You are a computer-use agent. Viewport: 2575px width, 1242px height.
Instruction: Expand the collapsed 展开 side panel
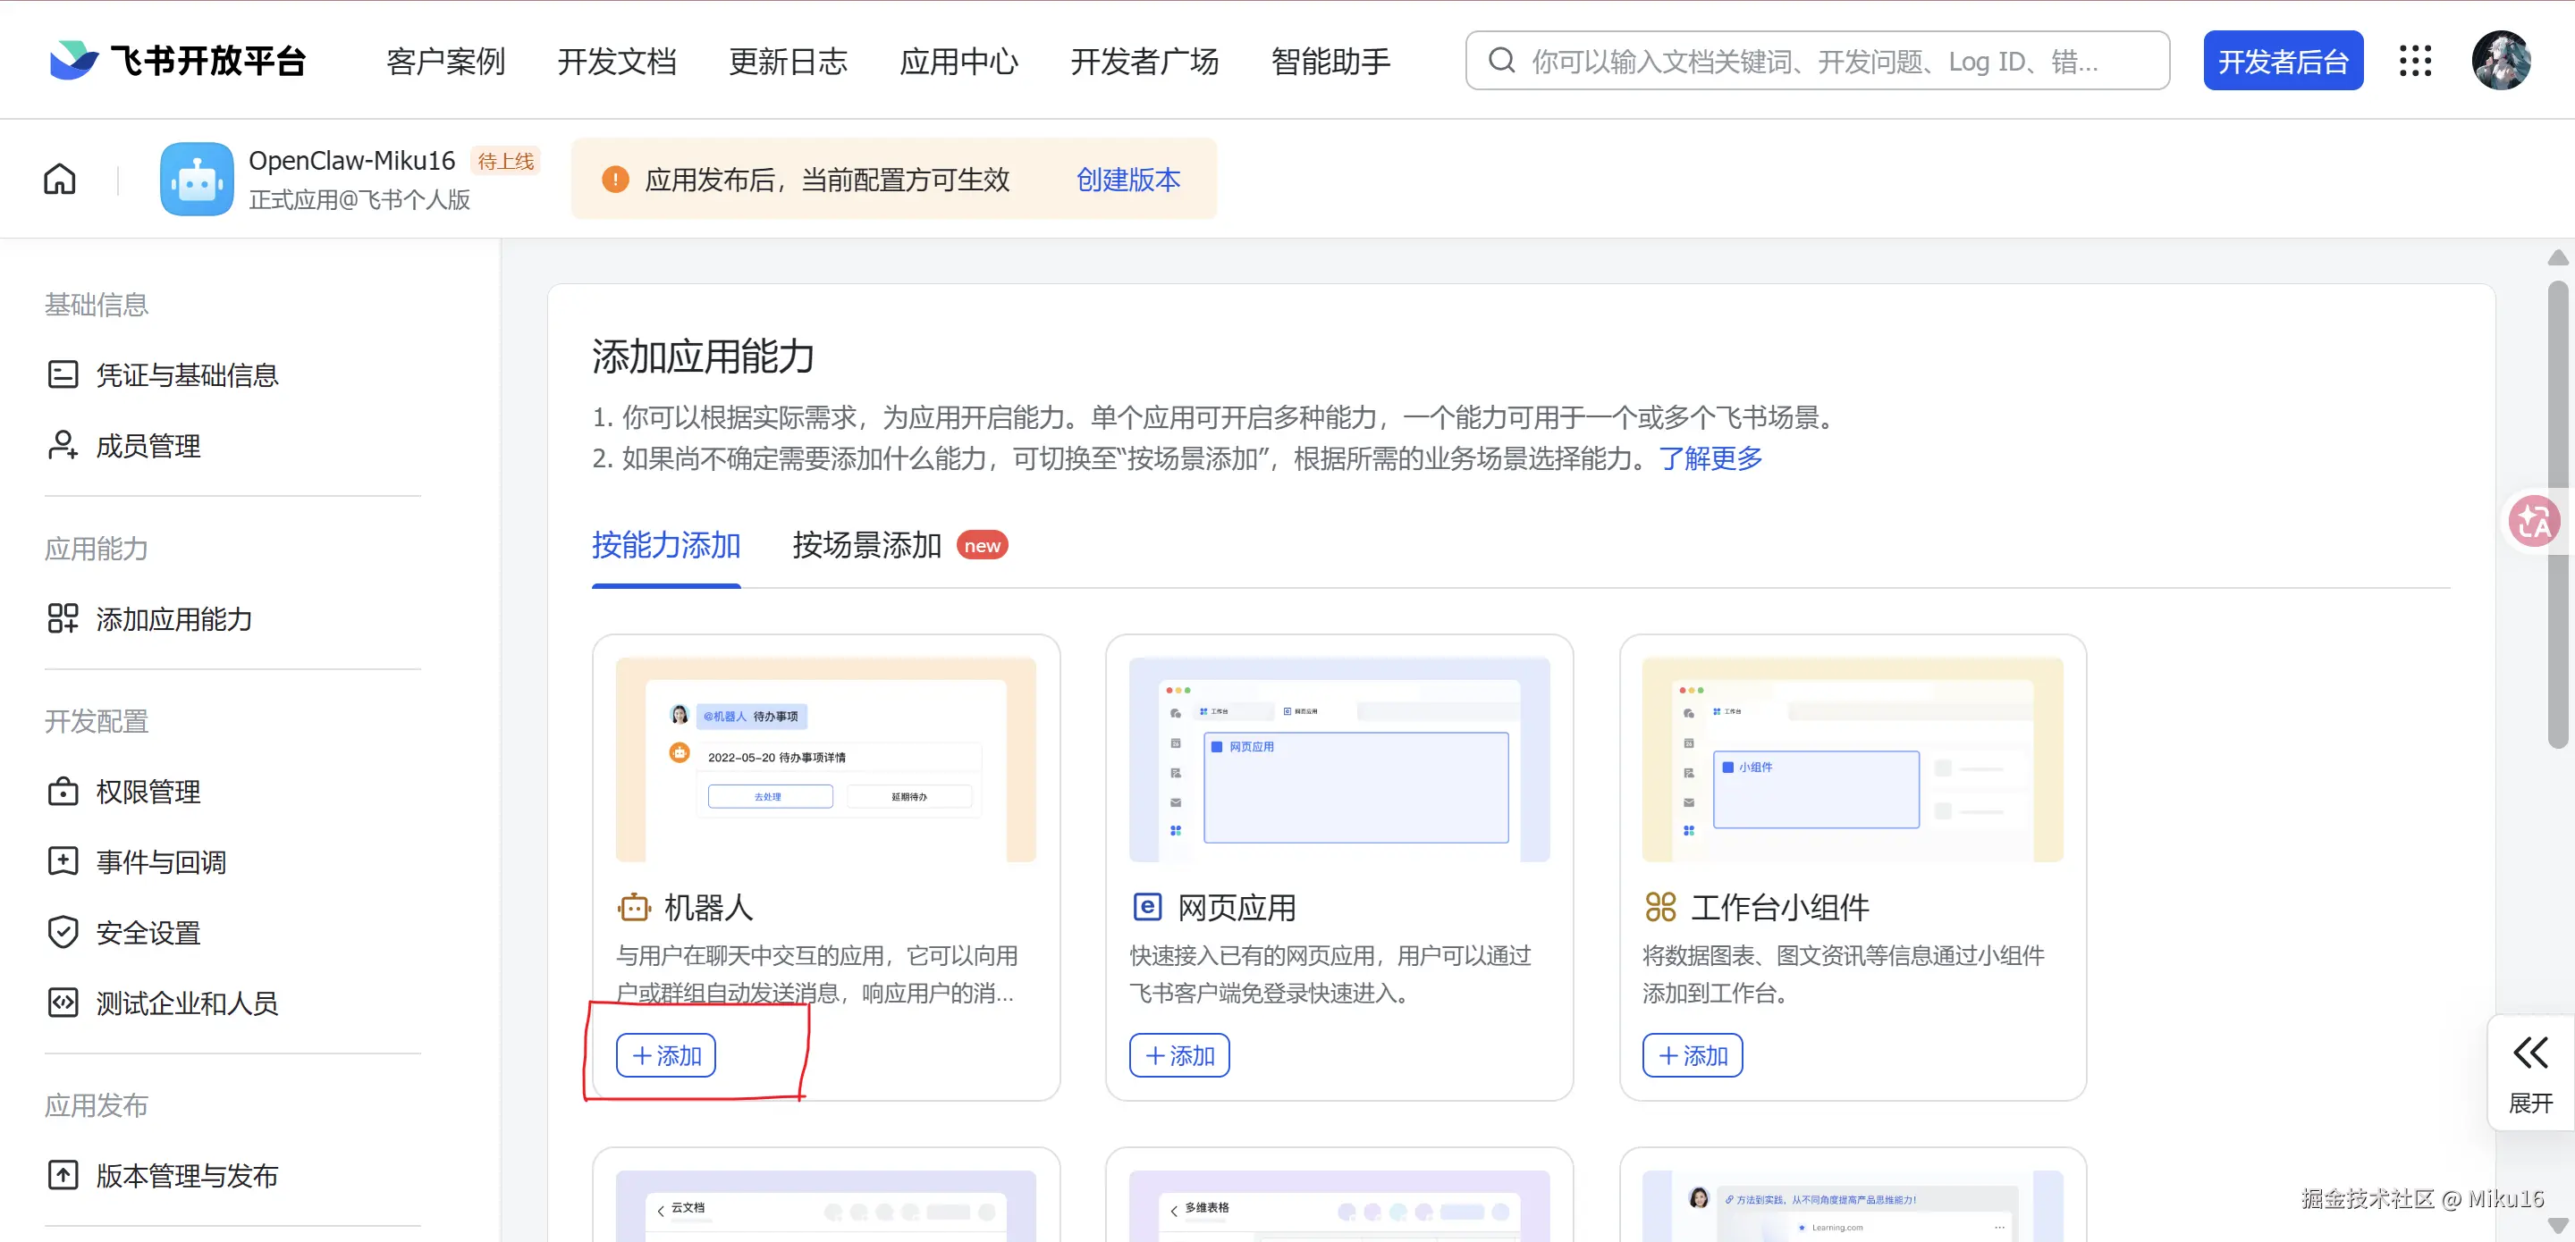[x=2530, y=1072]
